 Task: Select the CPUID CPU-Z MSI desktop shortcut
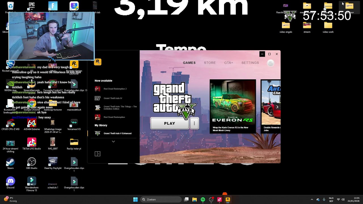[10, 124]
